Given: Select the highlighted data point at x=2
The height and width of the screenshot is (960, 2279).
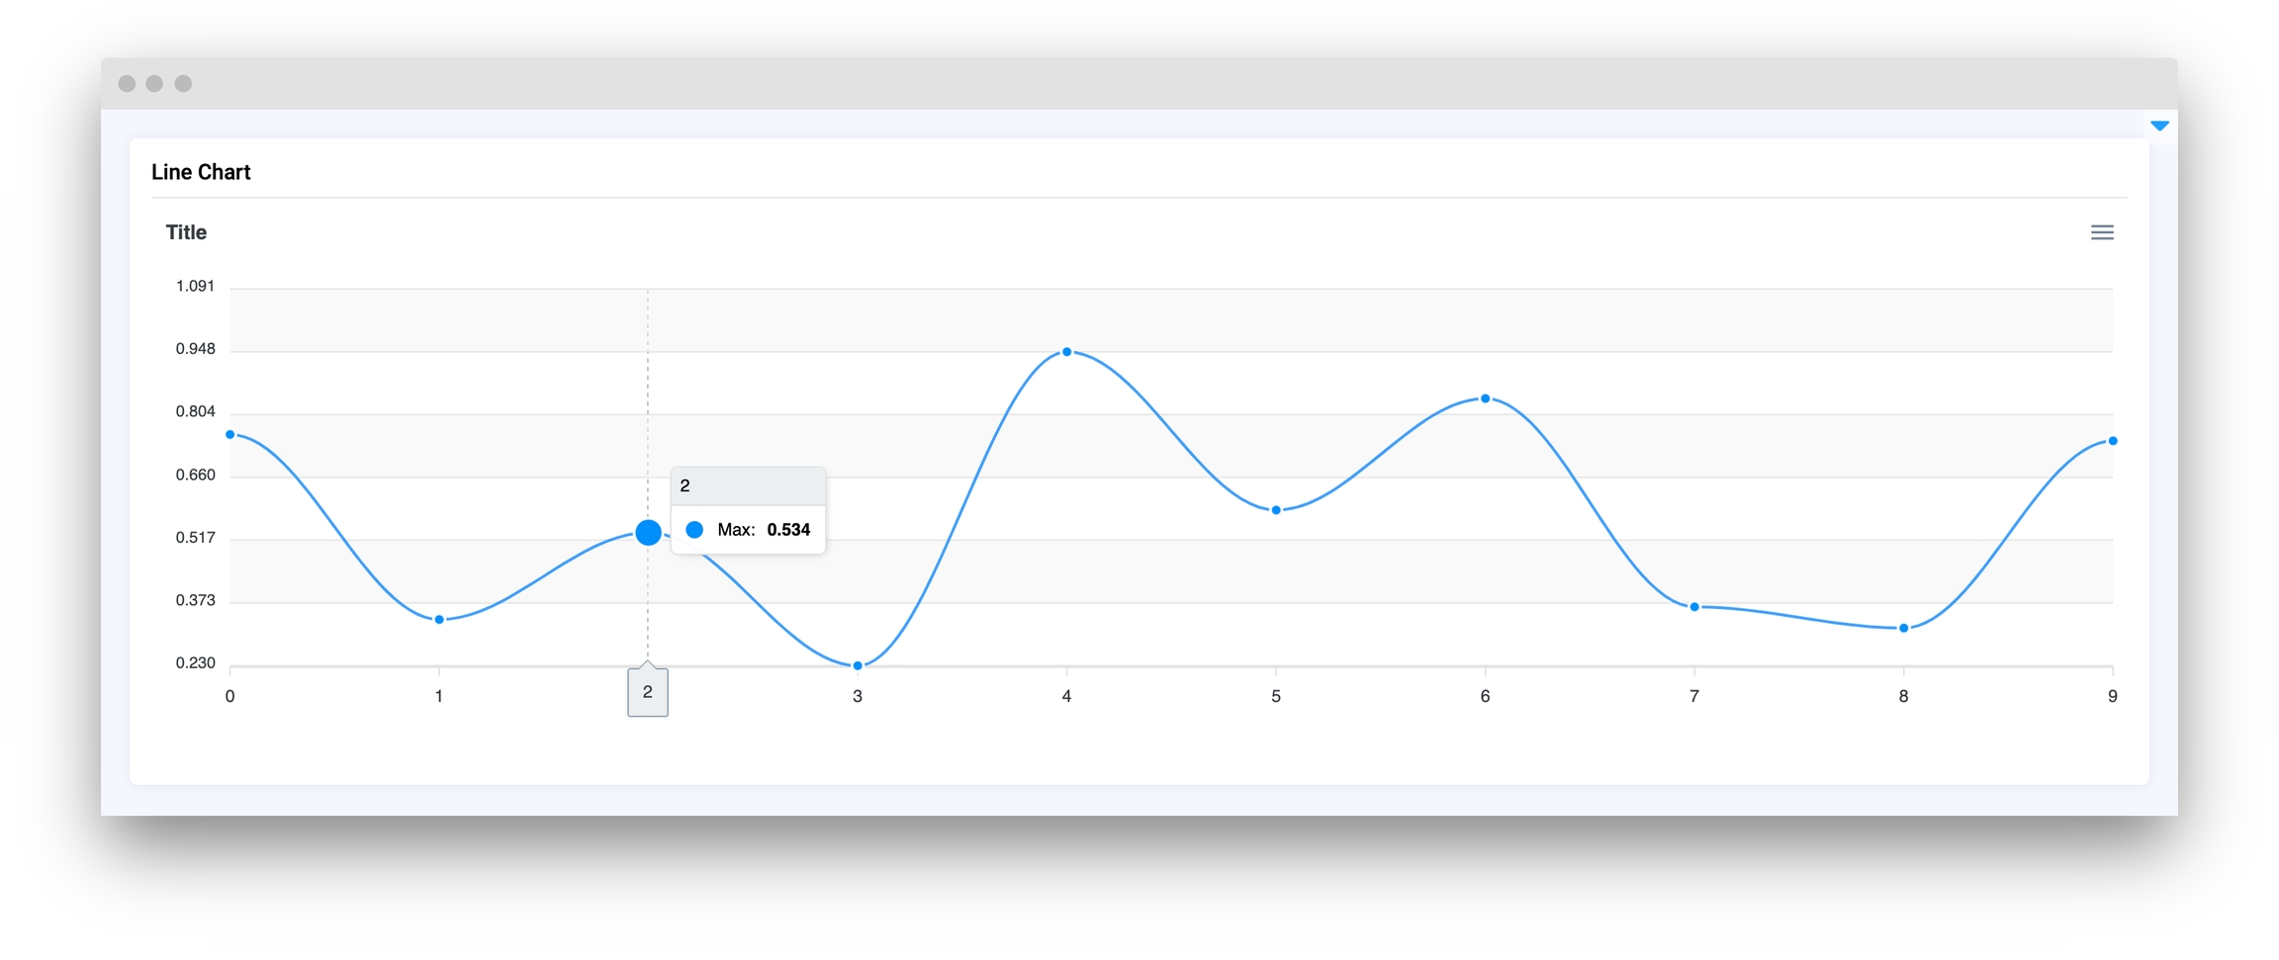Looking at the screenshot, I should 648,533.
